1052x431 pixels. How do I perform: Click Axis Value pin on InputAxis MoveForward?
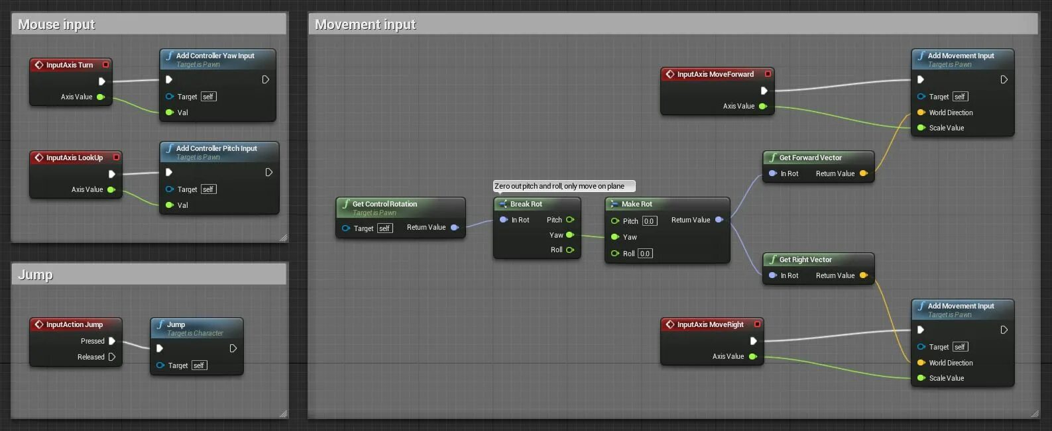[763, 106]
